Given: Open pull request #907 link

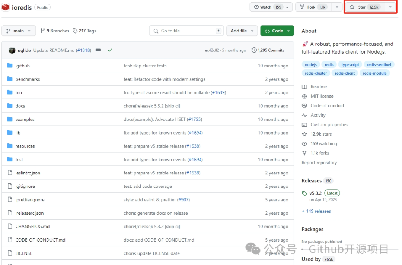Looking at the screenshot, I should [184, 199].
